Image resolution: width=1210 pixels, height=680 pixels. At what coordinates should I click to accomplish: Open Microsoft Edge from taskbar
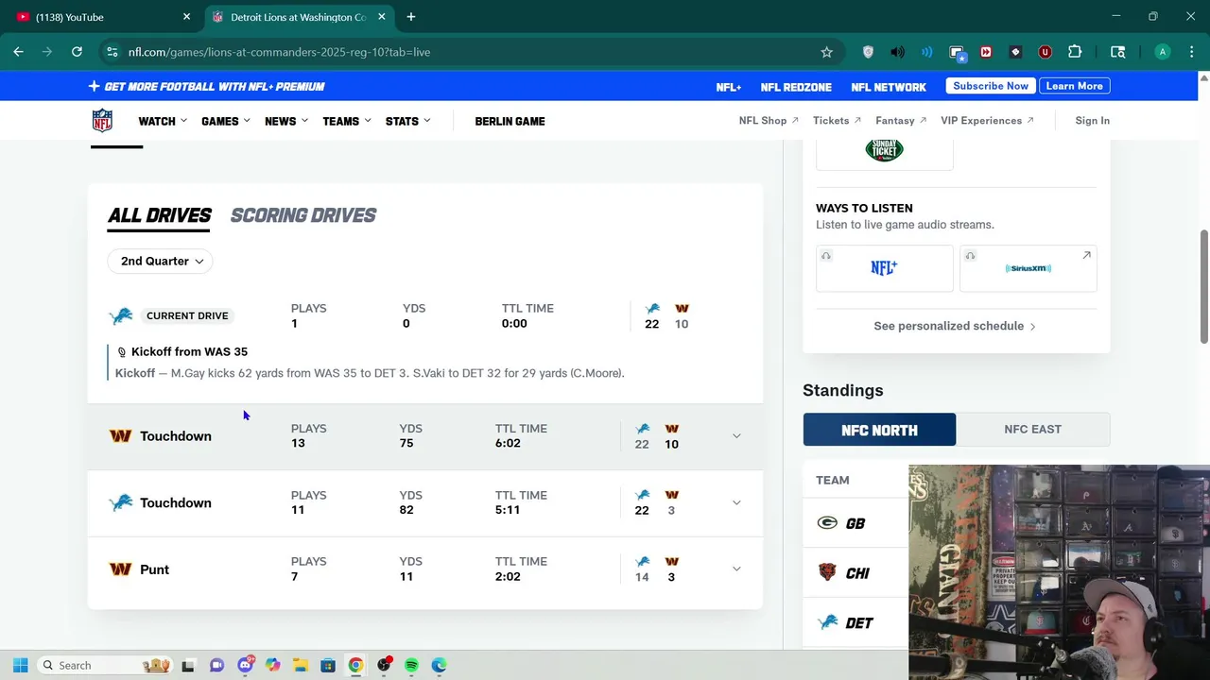click(x=439, y=665)
